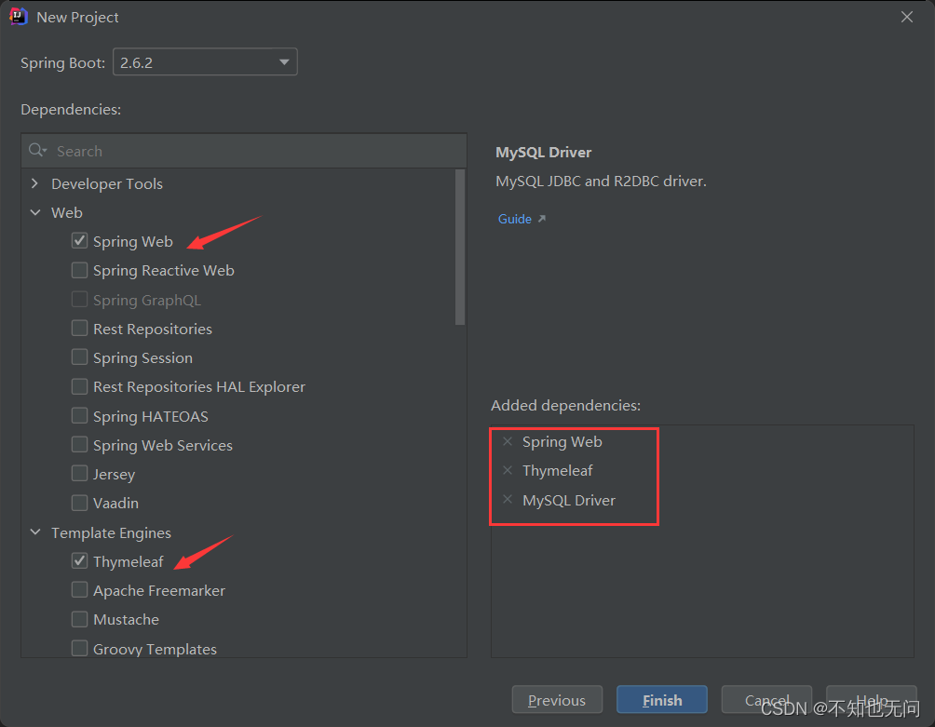Select Rest Repositories HAL Explorer item
The image size is (935, 727).
click(199, 386)
